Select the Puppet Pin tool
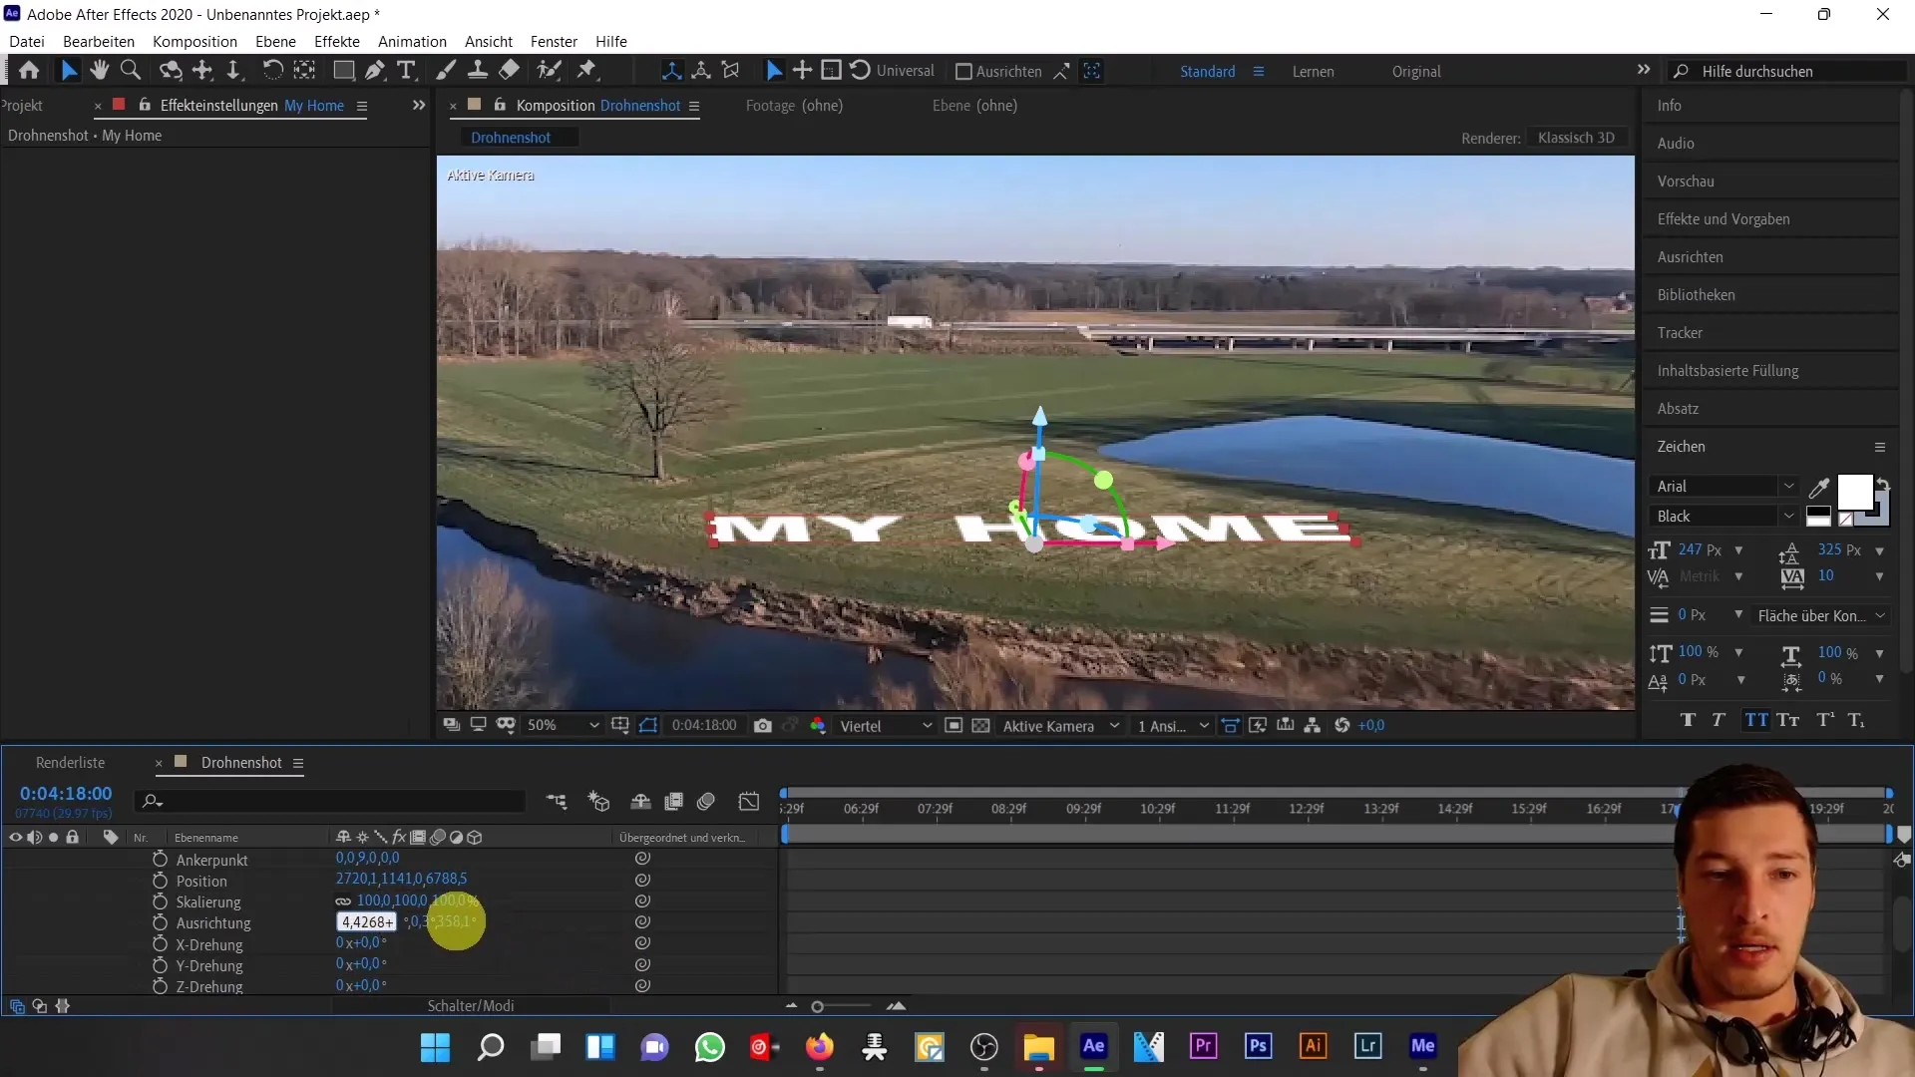 [x=587, y=70]
